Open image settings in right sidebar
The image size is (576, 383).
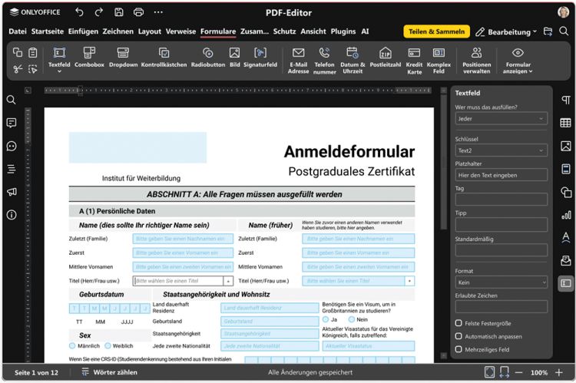tap(566, 146)
